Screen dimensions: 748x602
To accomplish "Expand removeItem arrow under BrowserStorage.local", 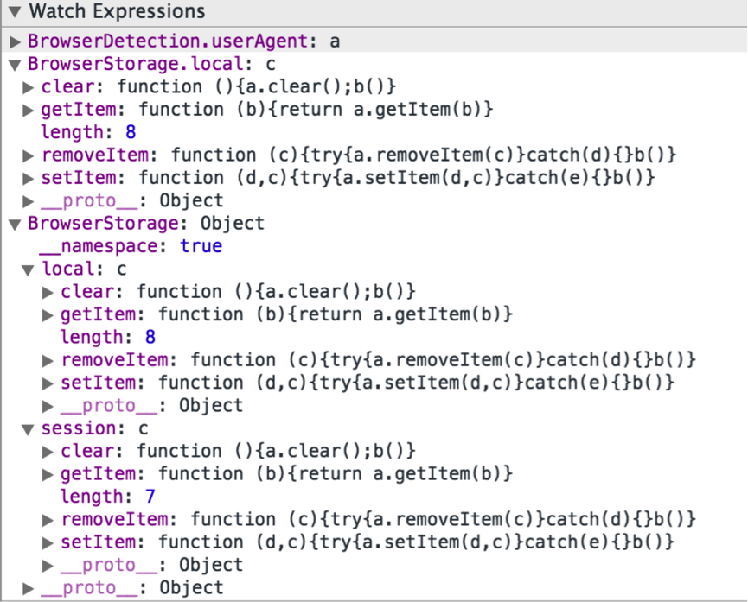I will [29, 155].
